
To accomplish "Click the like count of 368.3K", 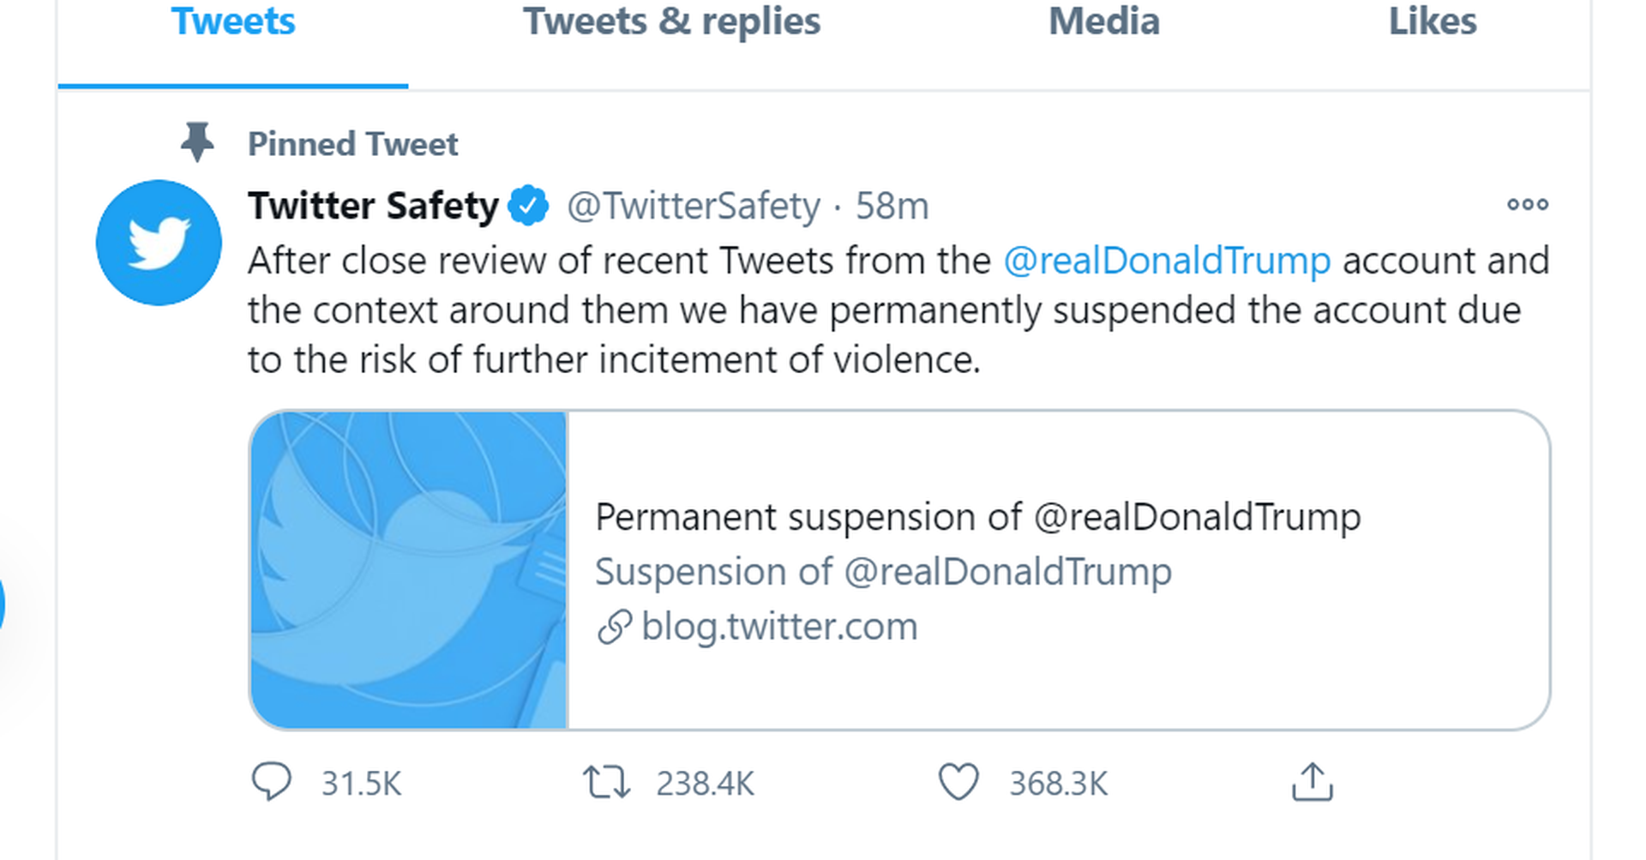I will coord(1058,781).
